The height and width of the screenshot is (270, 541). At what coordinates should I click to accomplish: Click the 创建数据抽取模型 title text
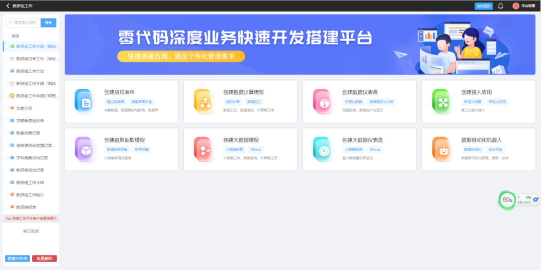click(x=125, y=140)
